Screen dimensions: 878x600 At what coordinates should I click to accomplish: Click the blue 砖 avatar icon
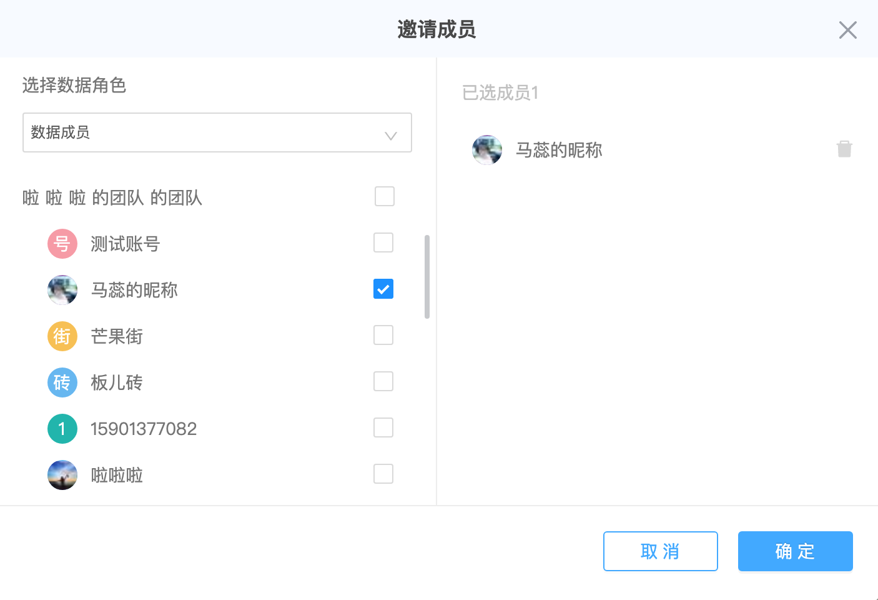click(62, 382)
